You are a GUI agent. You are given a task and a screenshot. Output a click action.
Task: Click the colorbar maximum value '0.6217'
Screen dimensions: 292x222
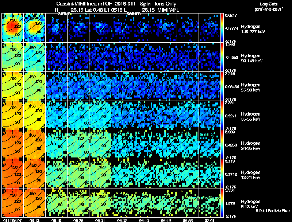[231, 15]
